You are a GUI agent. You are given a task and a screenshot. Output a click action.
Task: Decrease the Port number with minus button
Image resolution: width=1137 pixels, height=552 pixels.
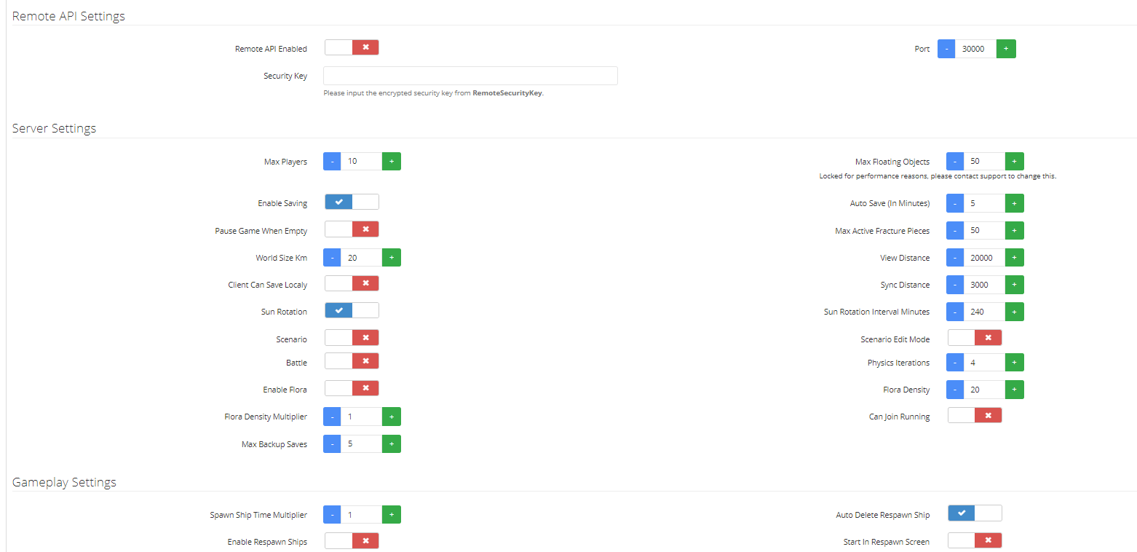pyautogui.click(x=946, y=49)
